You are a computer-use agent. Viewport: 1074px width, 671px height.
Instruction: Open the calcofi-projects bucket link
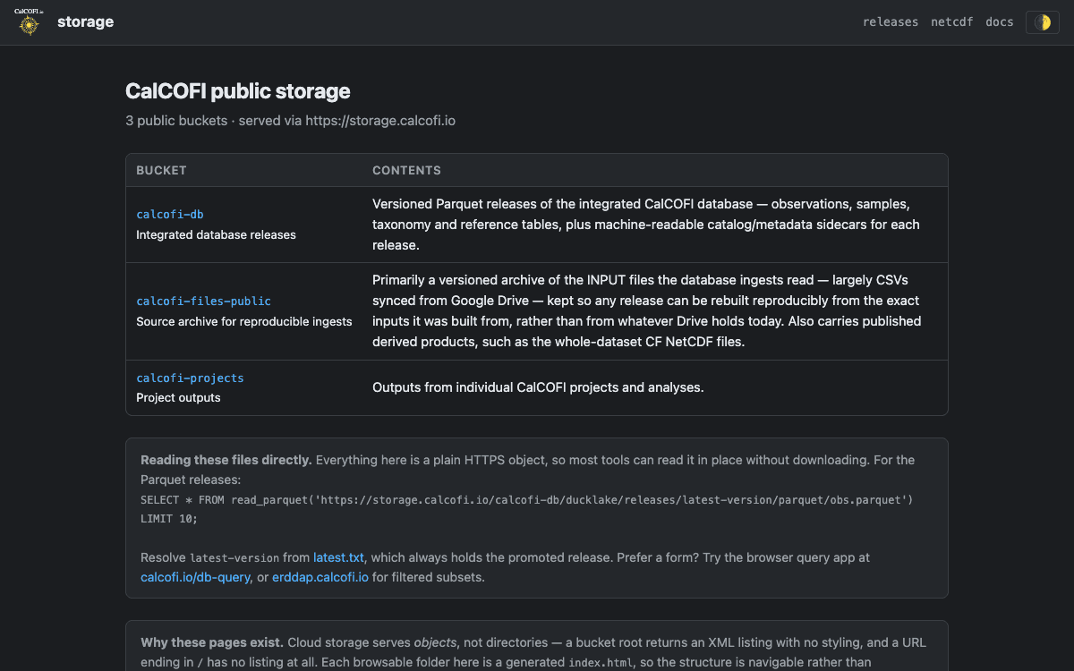tap(190, 378)
